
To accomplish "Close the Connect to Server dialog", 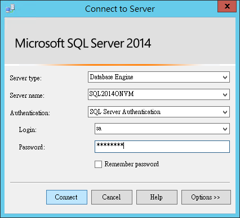I will 227,6.
